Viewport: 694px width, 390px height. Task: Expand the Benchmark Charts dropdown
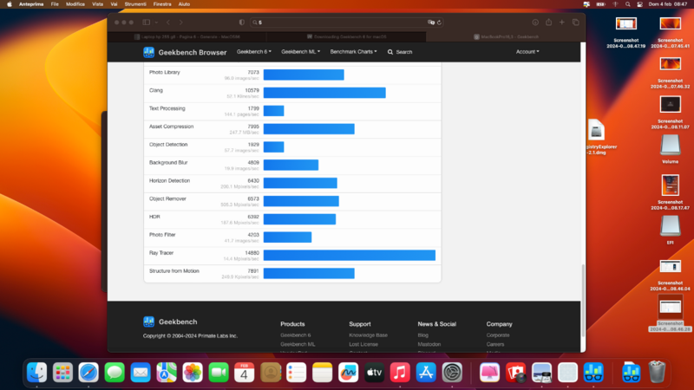pyautogui.click(x=353, y=52)
